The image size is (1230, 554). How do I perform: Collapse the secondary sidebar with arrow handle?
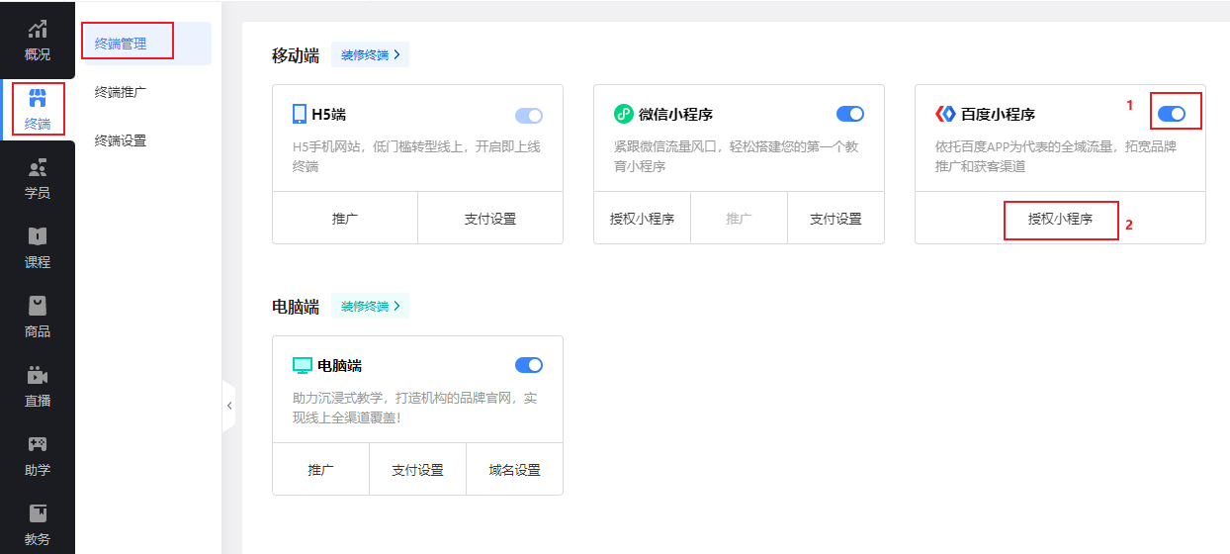(229, 406)
